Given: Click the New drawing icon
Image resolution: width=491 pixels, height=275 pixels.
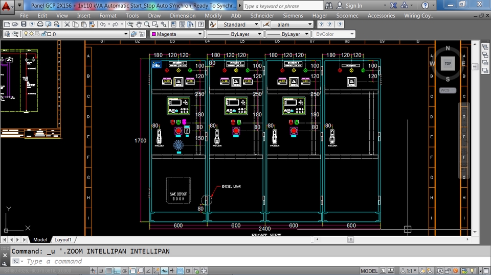Looking at the screenshot, I should tap(7, 24).
